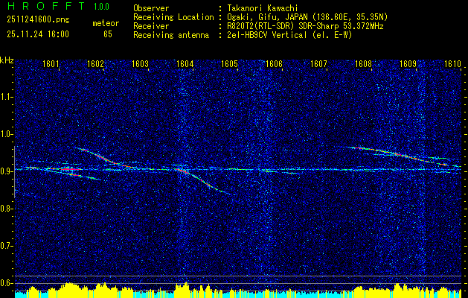Click the 1609 time marker

[408, 64]
